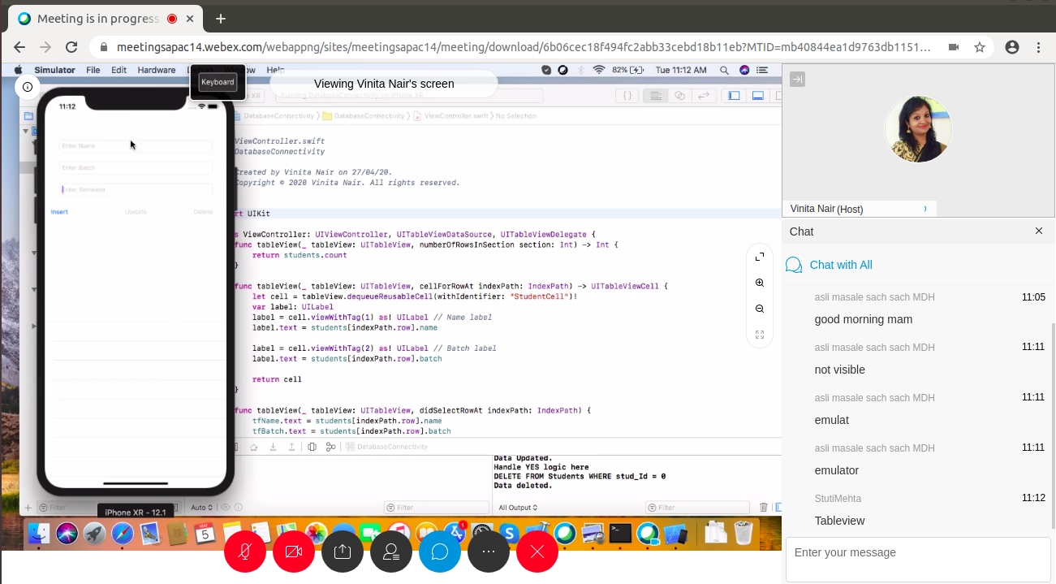Open Chrome three-dot menu
The width and height of the screenshot is (1056, 584).
[1039, 47]
